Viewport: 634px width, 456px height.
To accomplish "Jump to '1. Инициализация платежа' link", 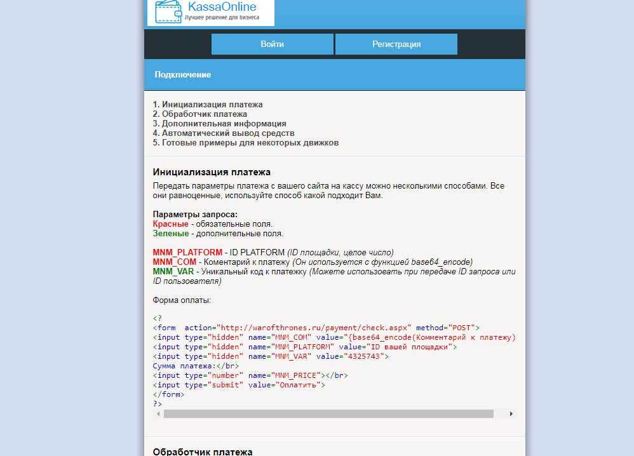I will (x=208, y=104).
